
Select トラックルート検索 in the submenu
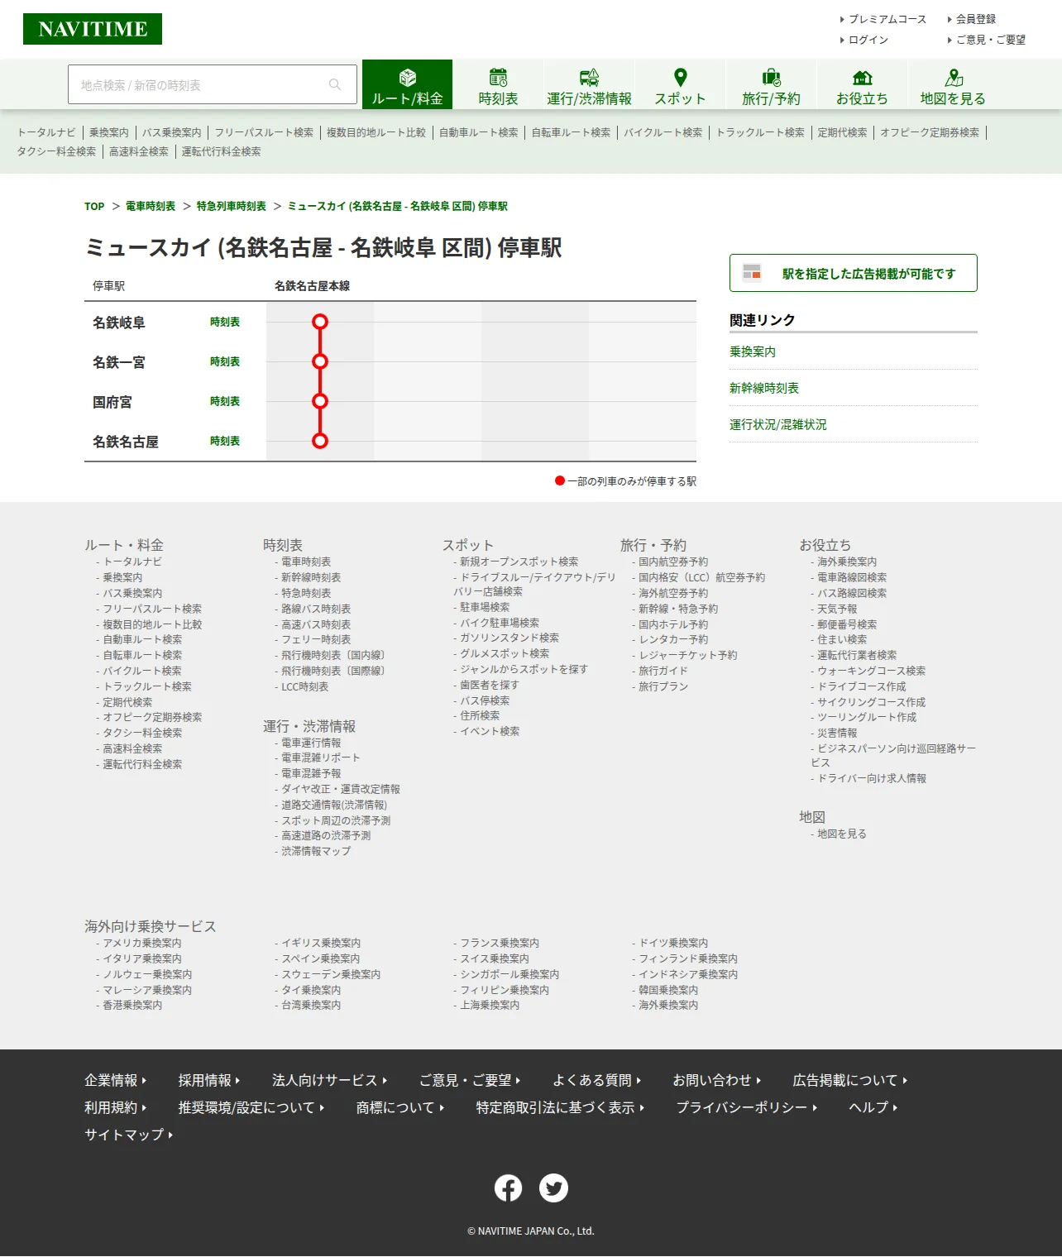point(760,132)
